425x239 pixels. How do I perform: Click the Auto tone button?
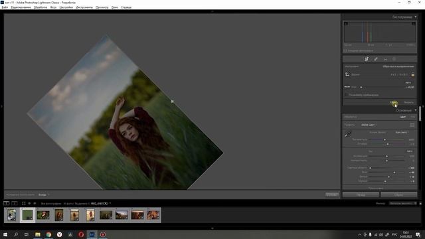tap(409, 151)
